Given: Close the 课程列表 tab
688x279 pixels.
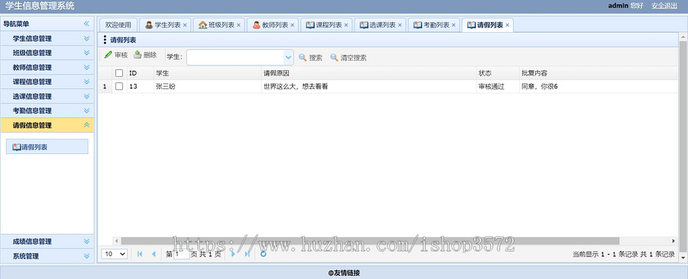Looking at the screenshot, I should click(346, 25).
